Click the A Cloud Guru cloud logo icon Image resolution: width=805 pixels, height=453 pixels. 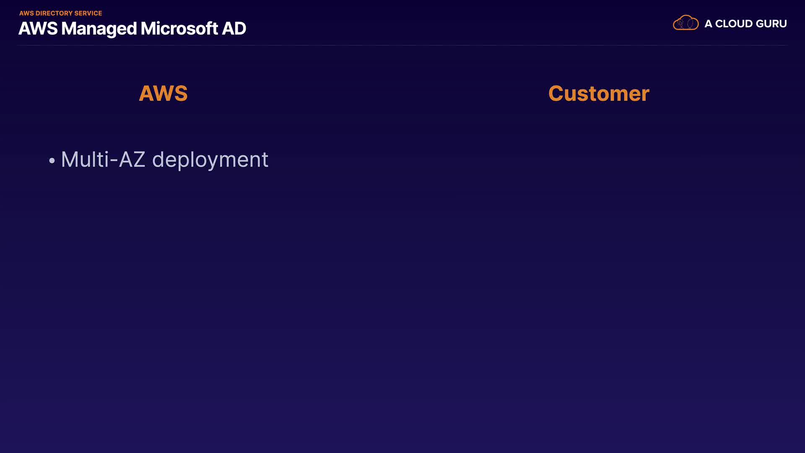click(x=686, y=23)
